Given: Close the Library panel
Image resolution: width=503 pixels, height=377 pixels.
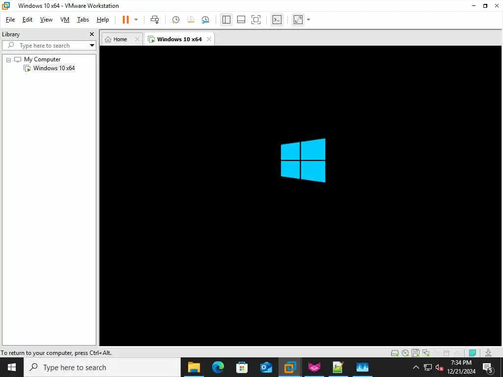Looking at the screenshot, I should coord(92,34).
